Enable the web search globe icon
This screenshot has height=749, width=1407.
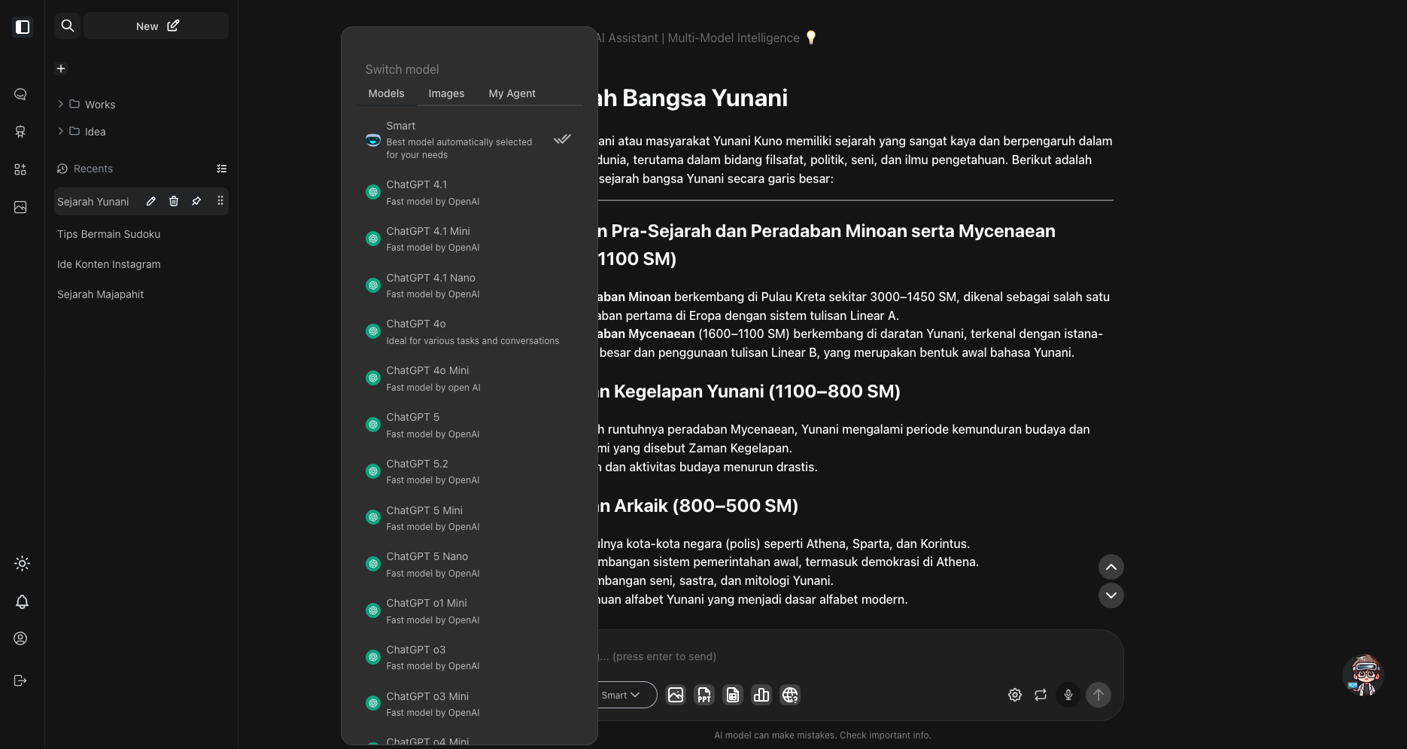coord(790,695)
